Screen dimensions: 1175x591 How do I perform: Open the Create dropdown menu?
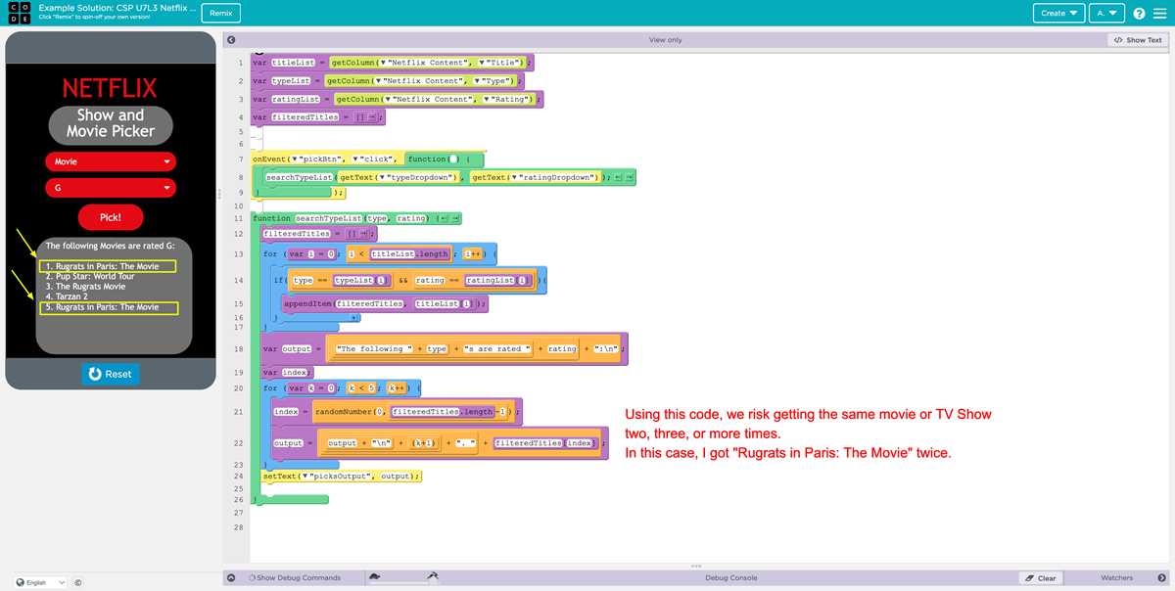1059,13
